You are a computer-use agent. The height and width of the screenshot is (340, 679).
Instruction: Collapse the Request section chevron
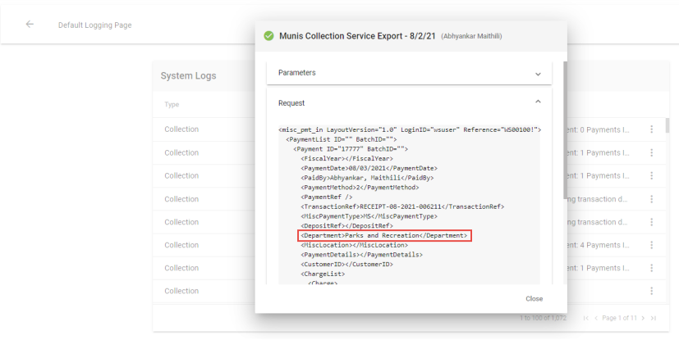[538, 102]
